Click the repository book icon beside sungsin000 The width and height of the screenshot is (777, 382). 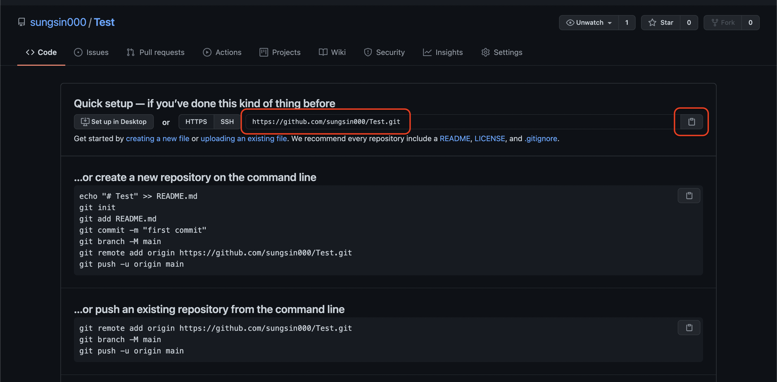click(21, 22)
